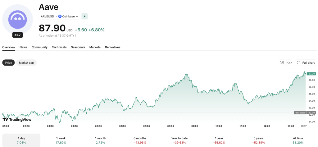Select the 1 day range
This screenshot has height=147, width=318.
tap(21, 140)
